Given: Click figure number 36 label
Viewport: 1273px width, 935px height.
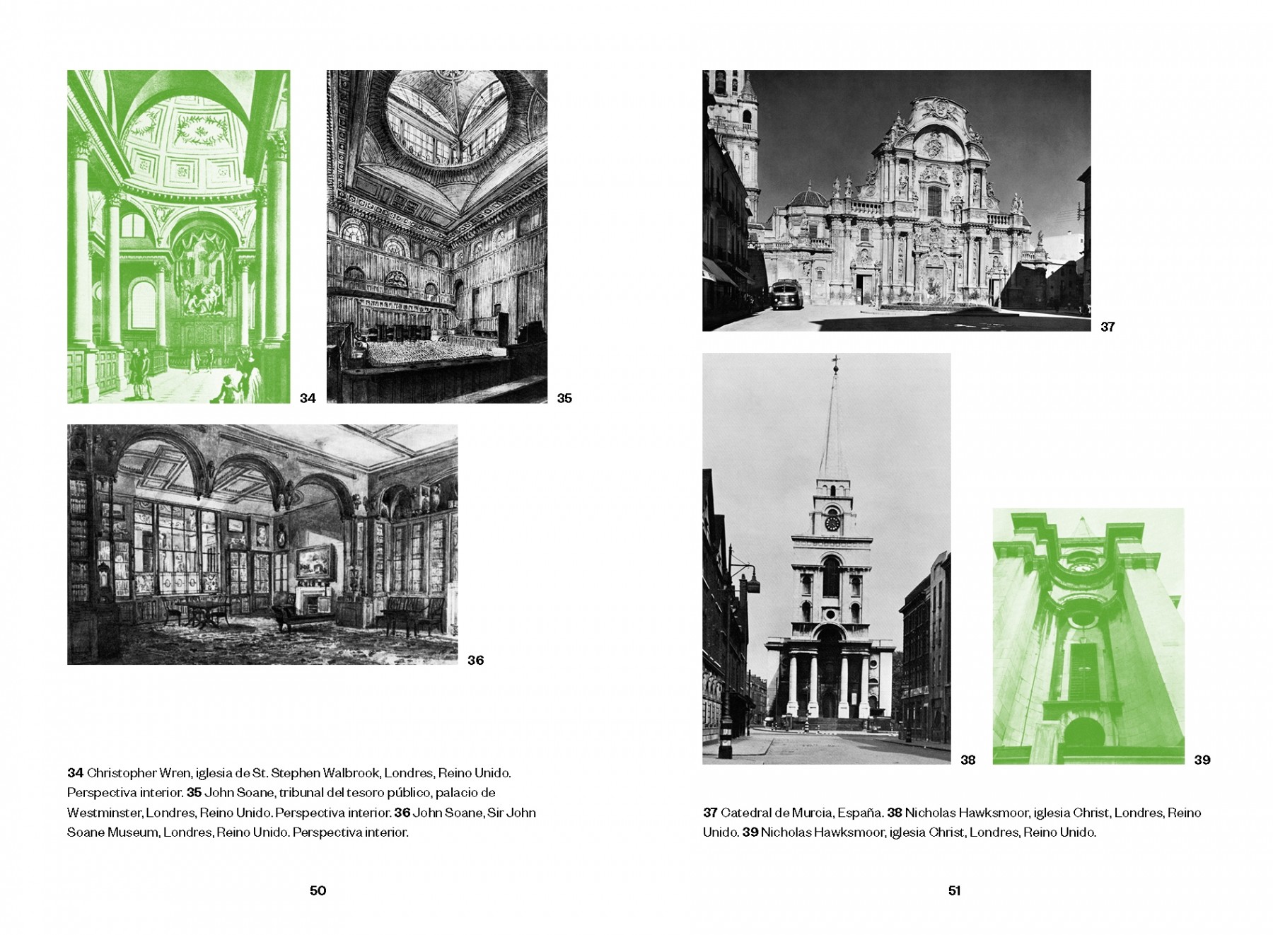Looking at the screenshot, I should (475, 660).
